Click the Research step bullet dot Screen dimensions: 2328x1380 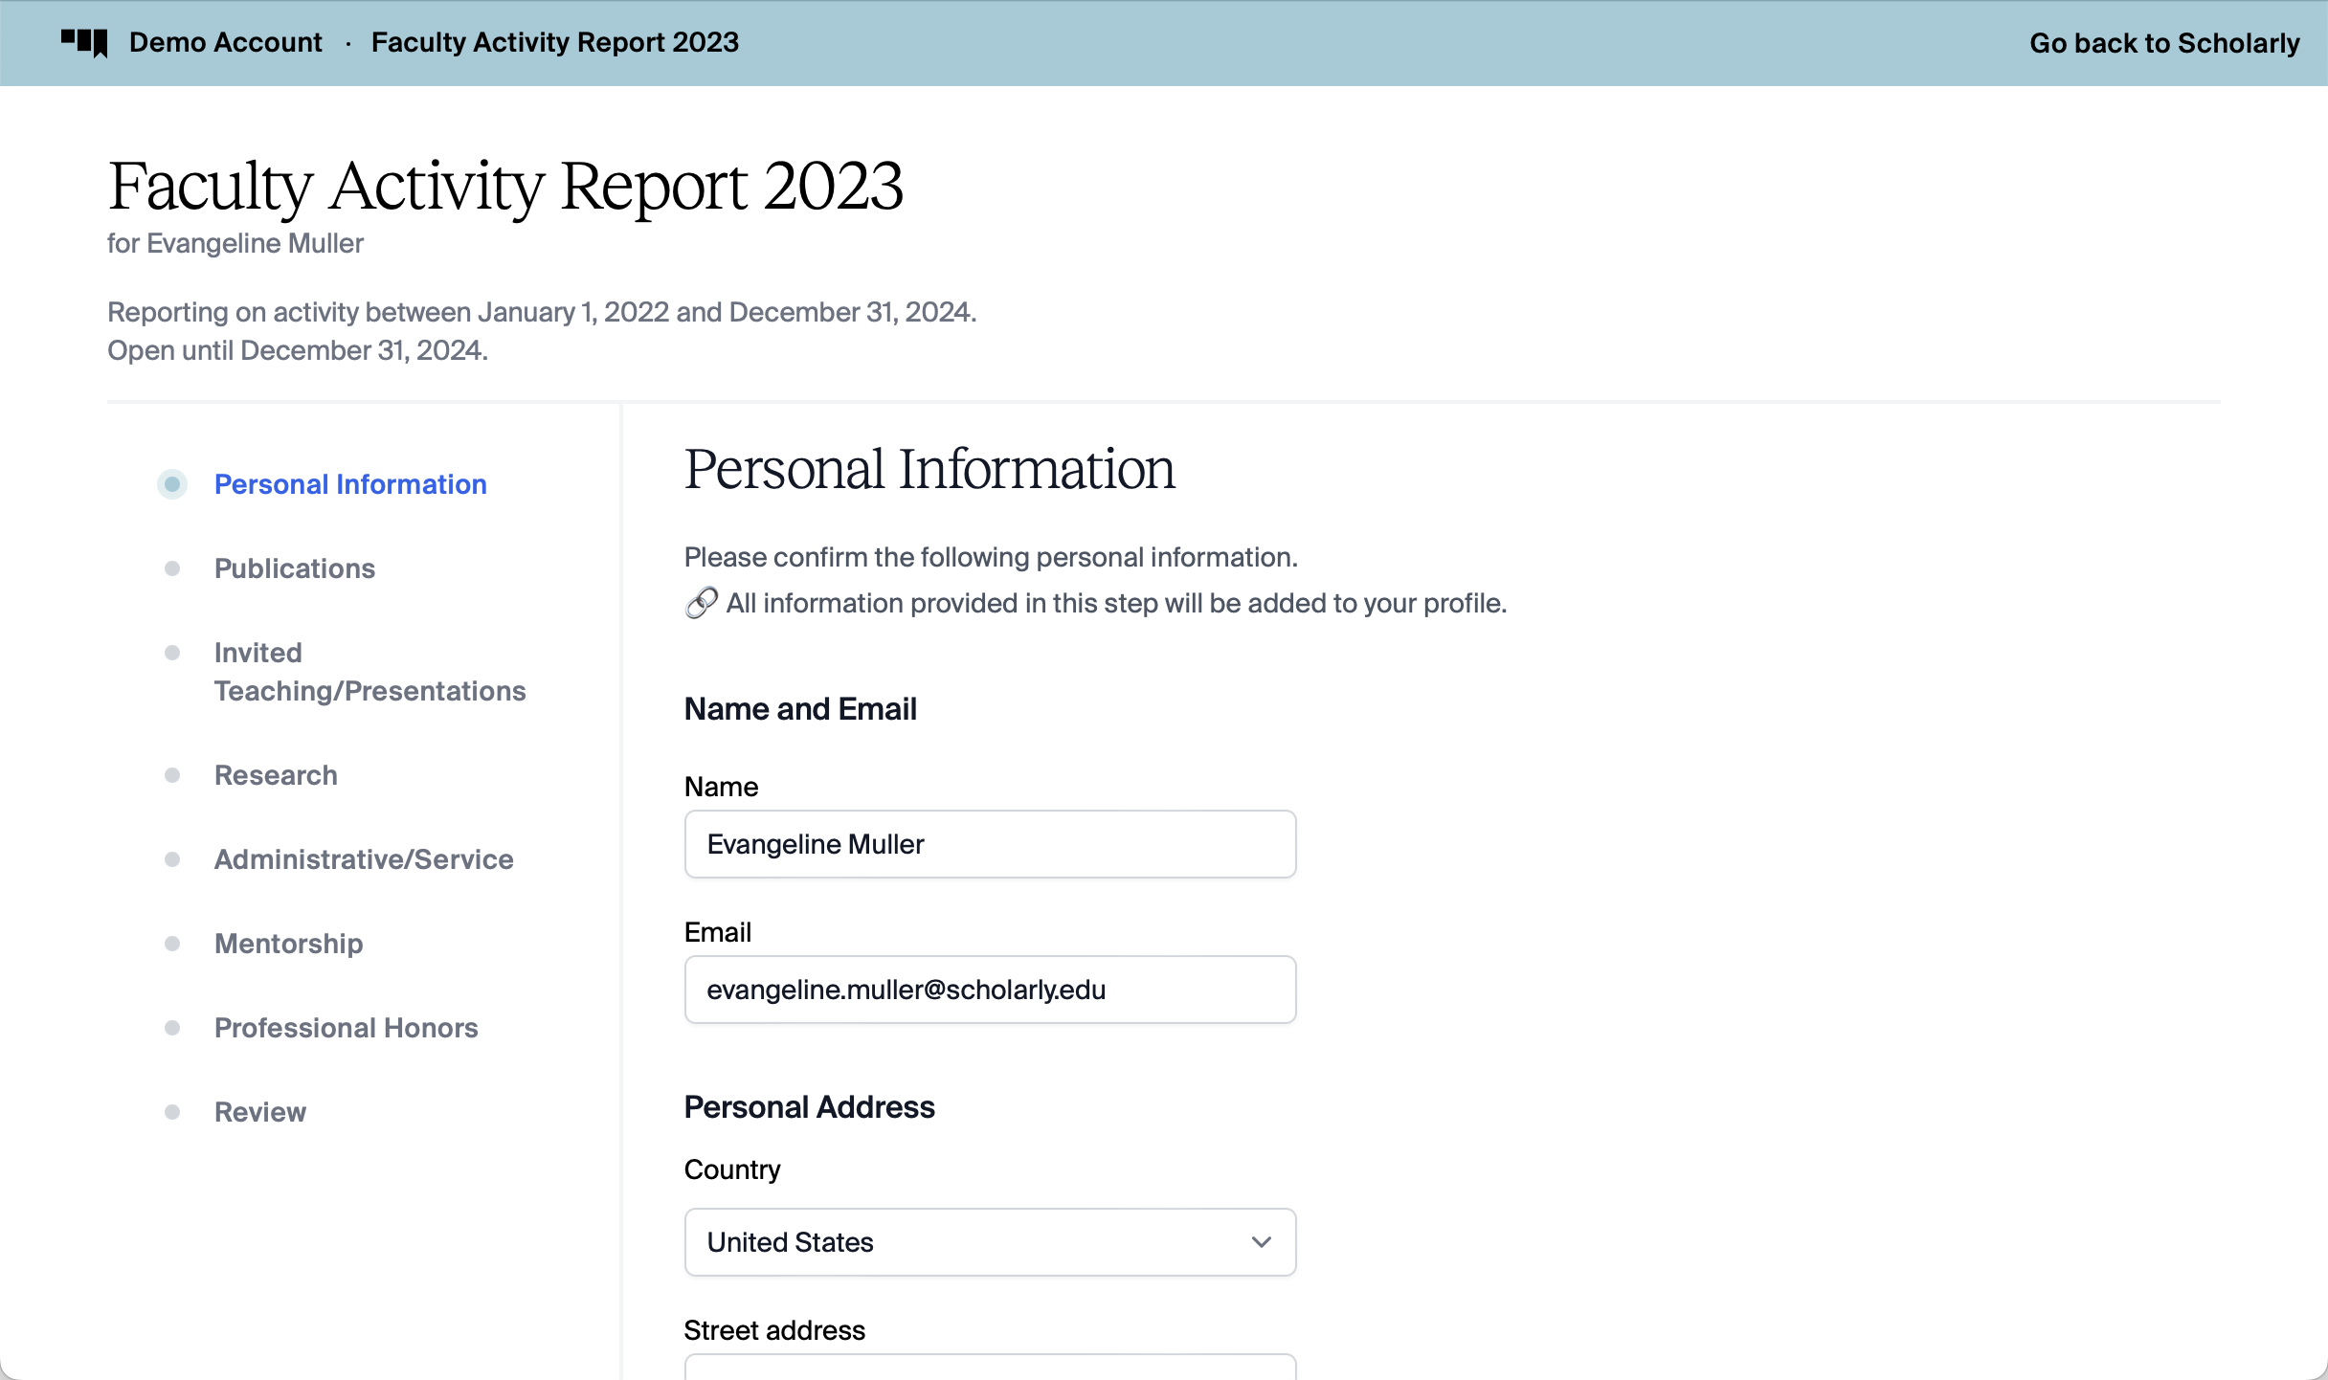[x=172, y=775]
